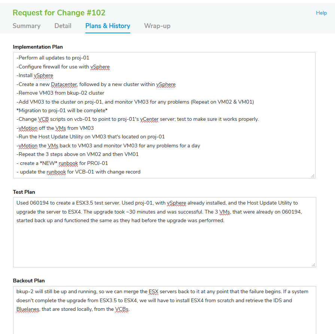Place cursor on the Install vSphere line
335x334 pixels.
35,75
